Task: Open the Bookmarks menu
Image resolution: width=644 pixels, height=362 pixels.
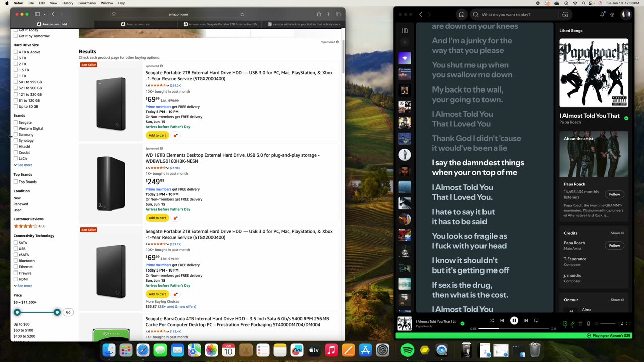Action: click(87, 3)
